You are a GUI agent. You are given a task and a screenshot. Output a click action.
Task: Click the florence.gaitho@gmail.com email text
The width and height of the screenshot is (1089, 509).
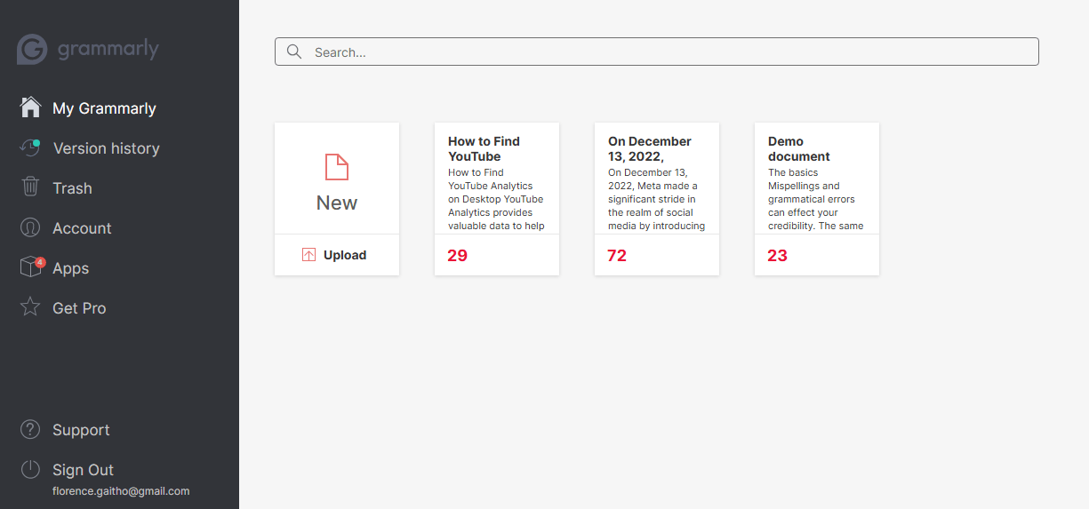coord(121,490)
